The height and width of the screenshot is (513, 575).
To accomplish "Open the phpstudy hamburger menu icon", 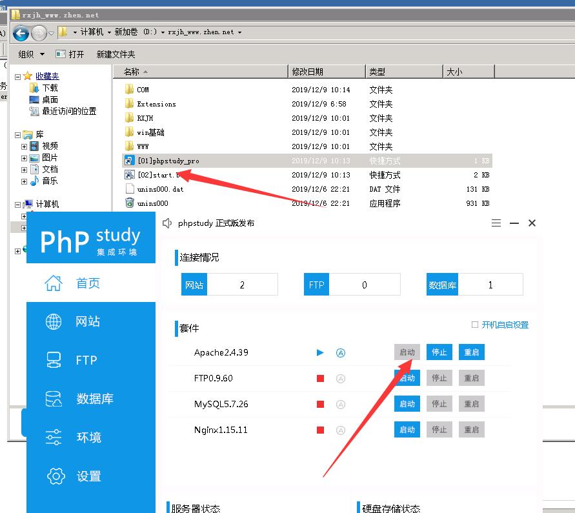I will pos(496,223).
